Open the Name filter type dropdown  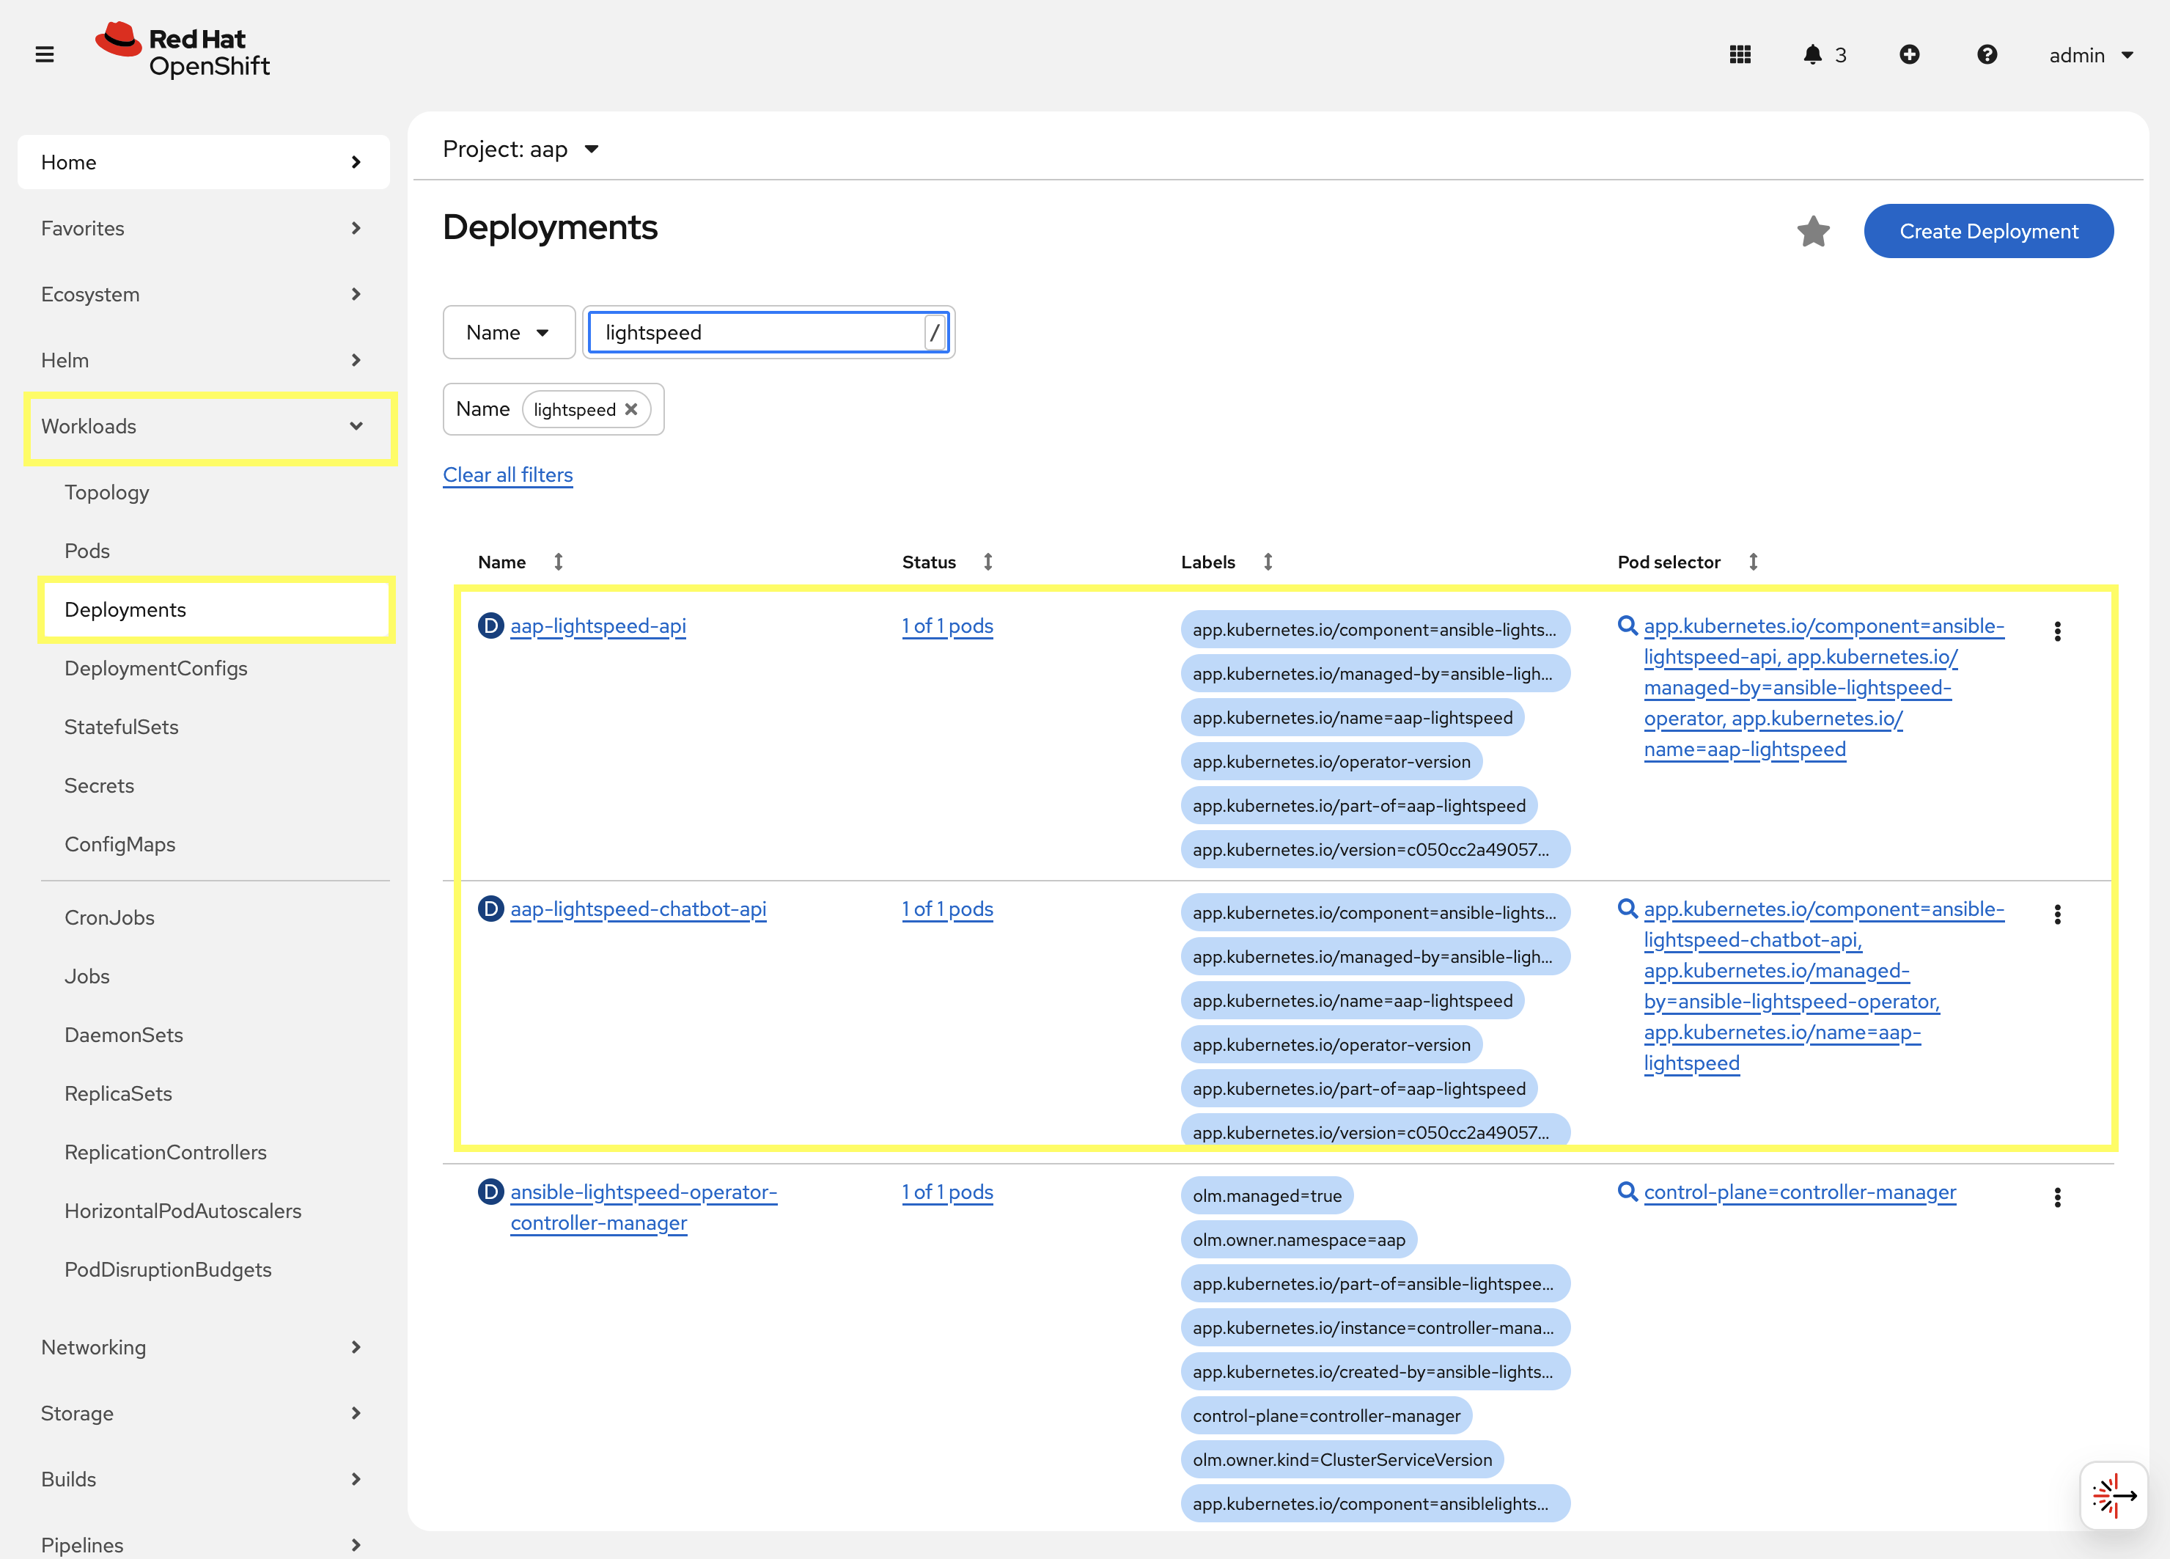(508, 332)
